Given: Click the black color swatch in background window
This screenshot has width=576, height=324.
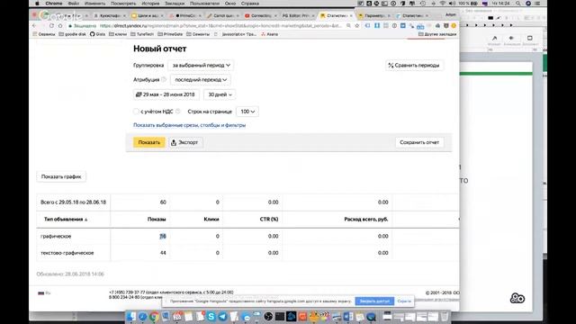Looking at the screenshot, I should [490, 18].
